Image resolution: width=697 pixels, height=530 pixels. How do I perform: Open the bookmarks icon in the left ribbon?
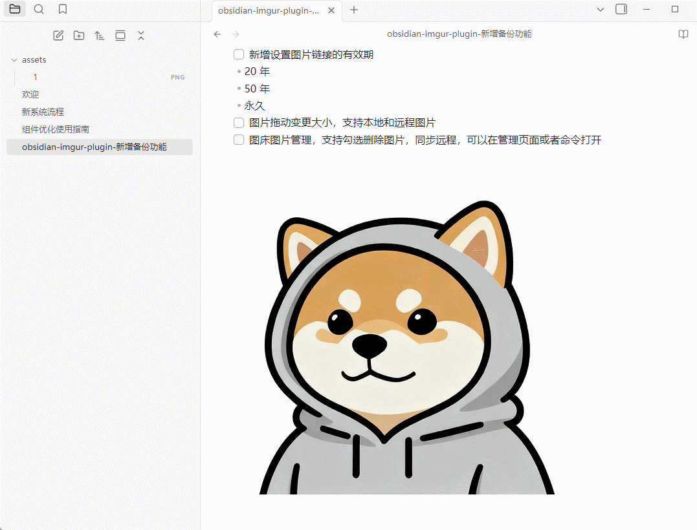point(62,10)
